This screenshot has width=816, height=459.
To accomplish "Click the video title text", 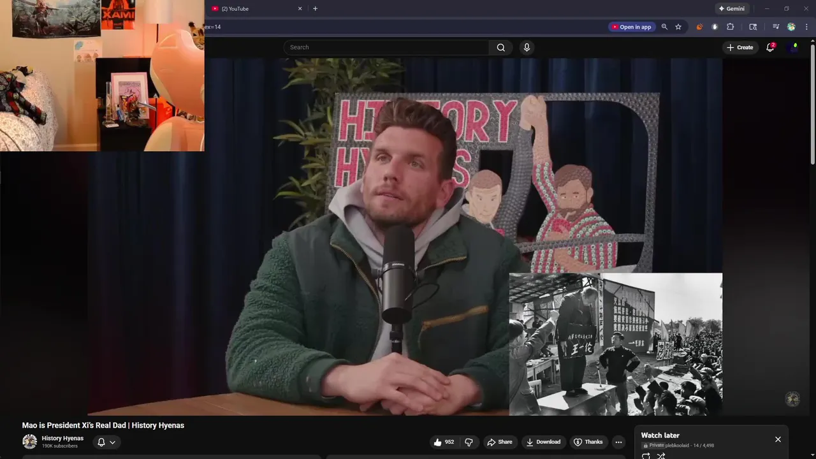I will click(x=103, y=425).
